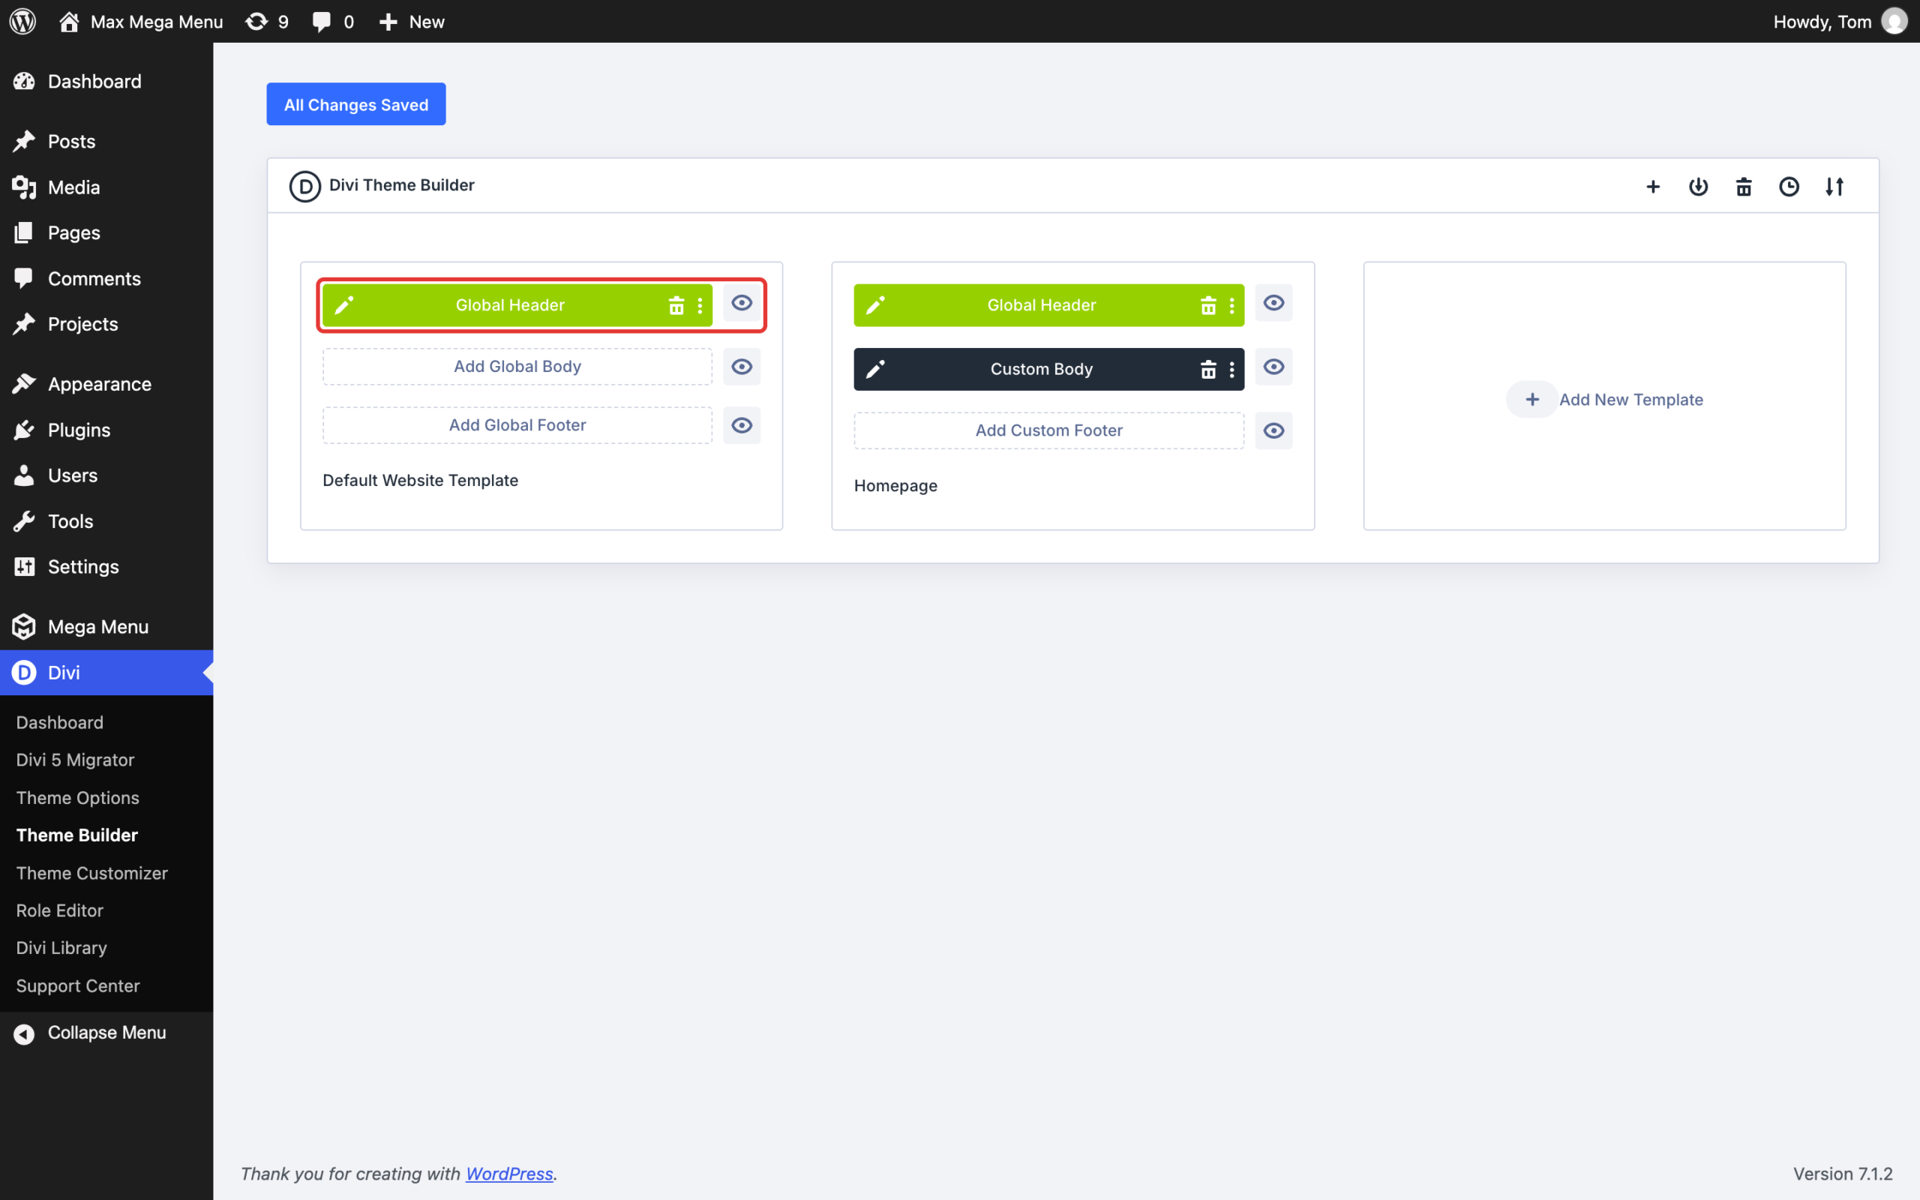Delete the Custom Body via trash icon
This screenshot has width=1920, height=1200.
(x=1207, y=369)
